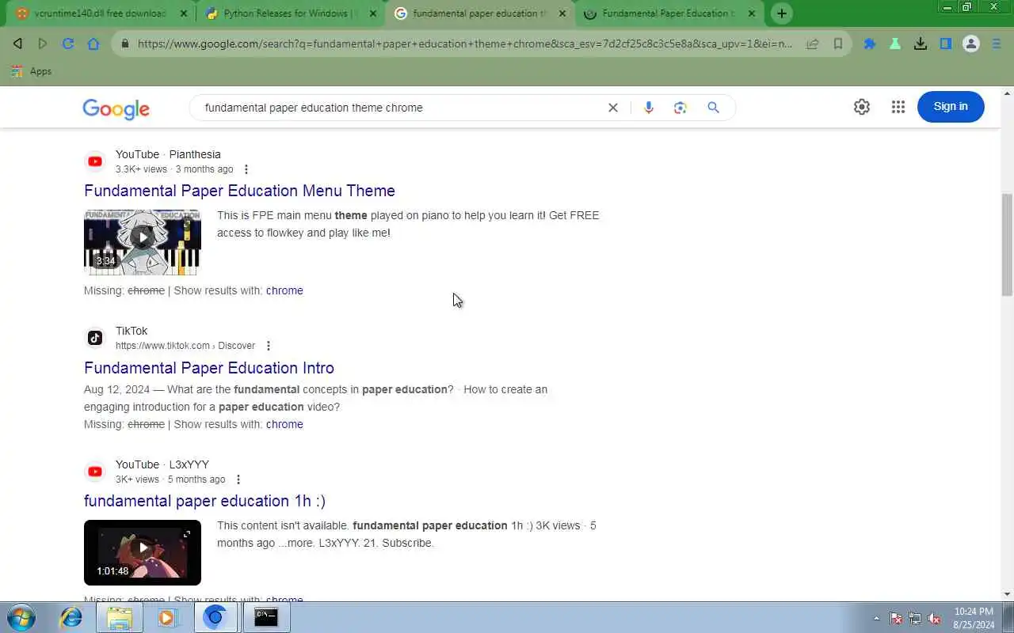Open more options for Pianthesia result
This screenshot has width=1014, height=633.
(246, 169)
